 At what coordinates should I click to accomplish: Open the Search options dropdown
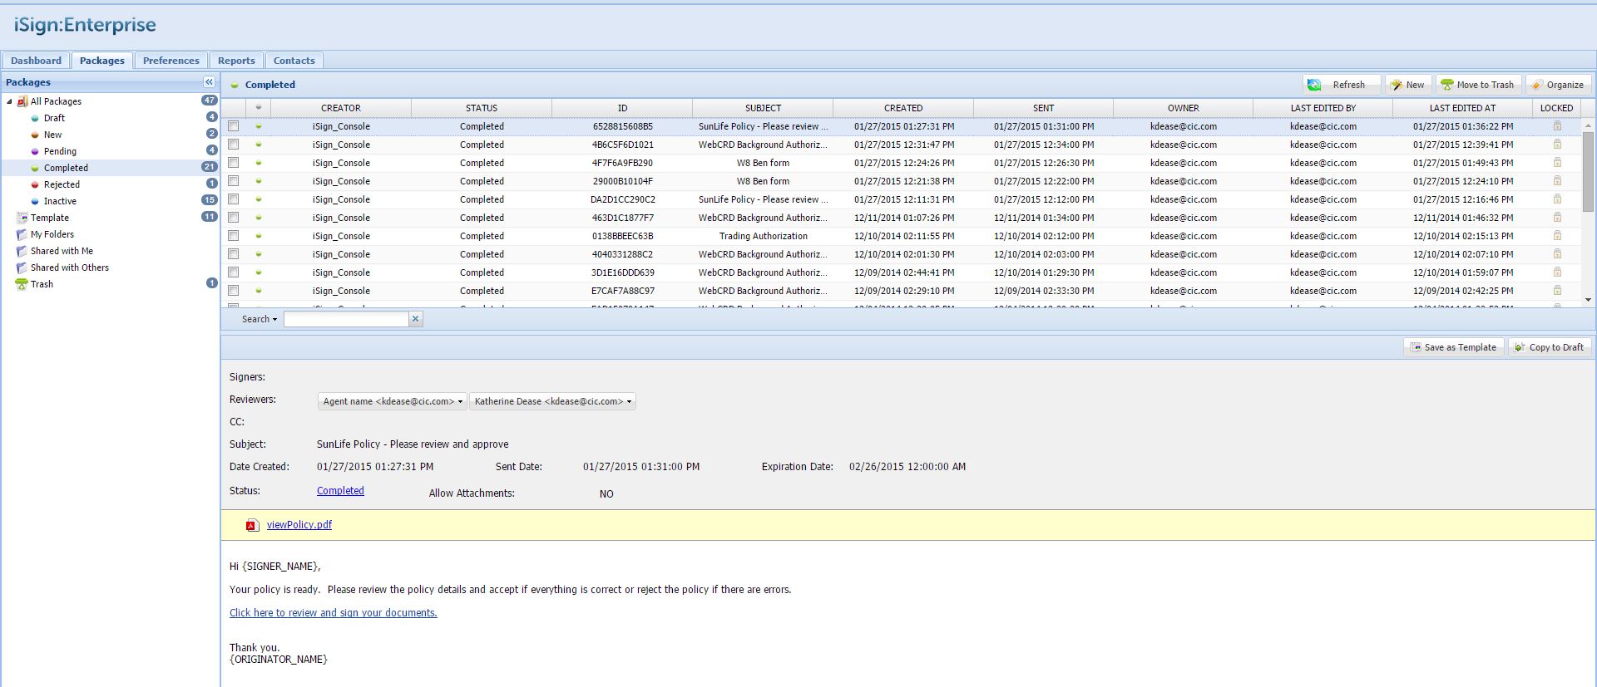pyautogui.click(x=260, y=319)
